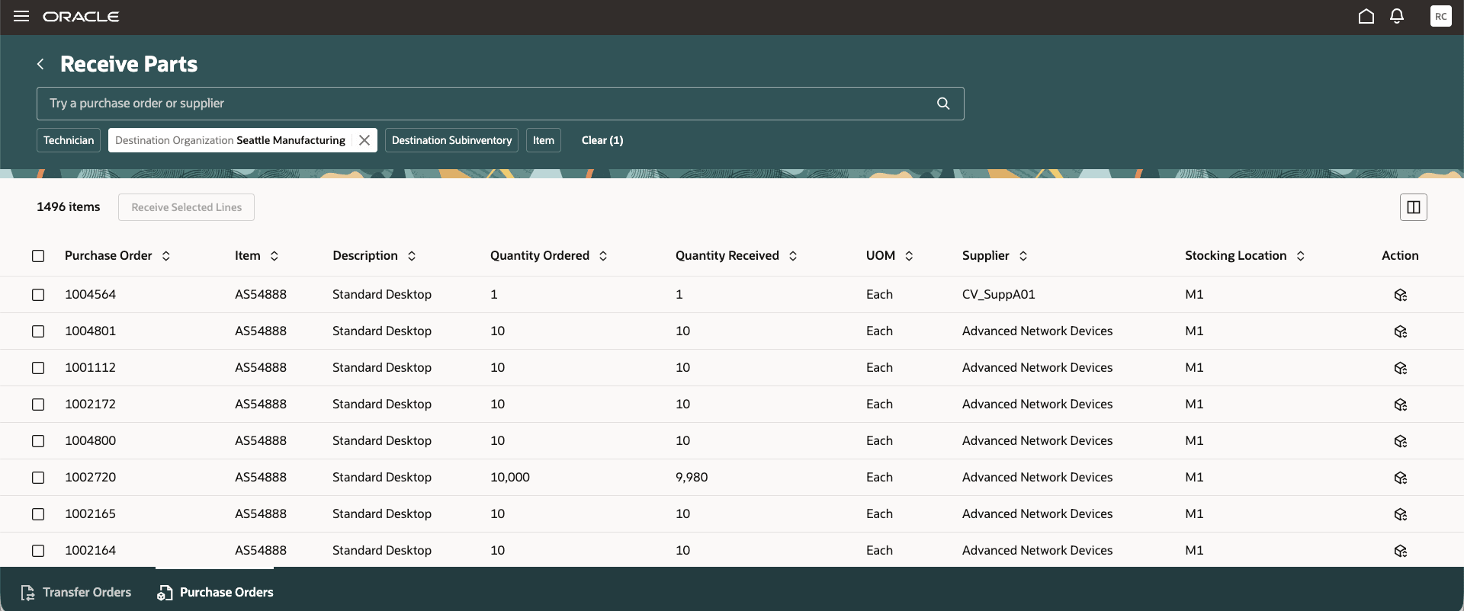Click the search magnifier icon
This screenshot has width=1464, height=611.
tap(943, 104)
